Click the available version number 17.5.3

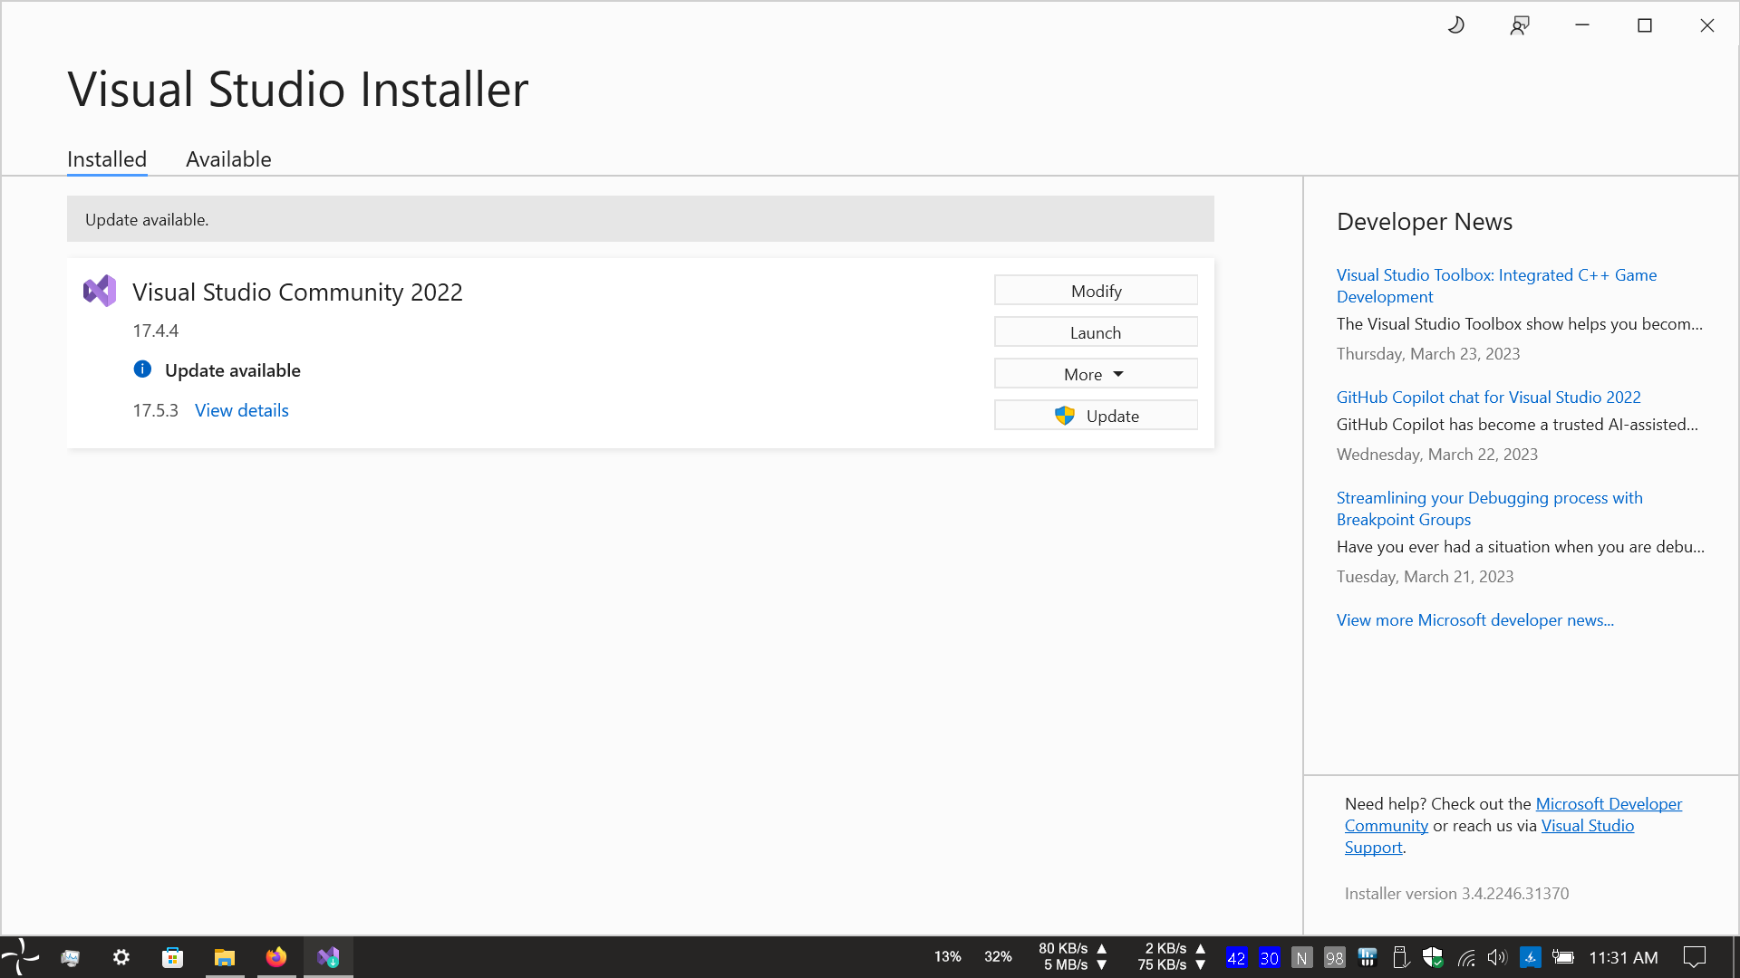coord(156,410)
